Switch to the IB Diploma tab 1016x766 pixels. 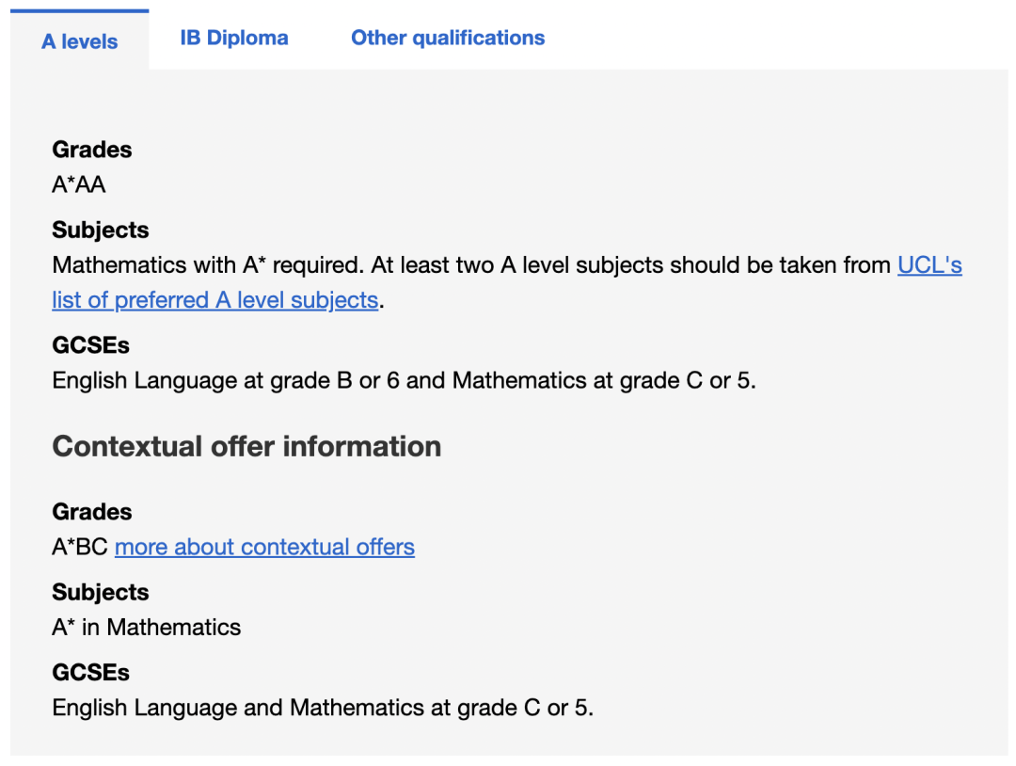[234, 38]
